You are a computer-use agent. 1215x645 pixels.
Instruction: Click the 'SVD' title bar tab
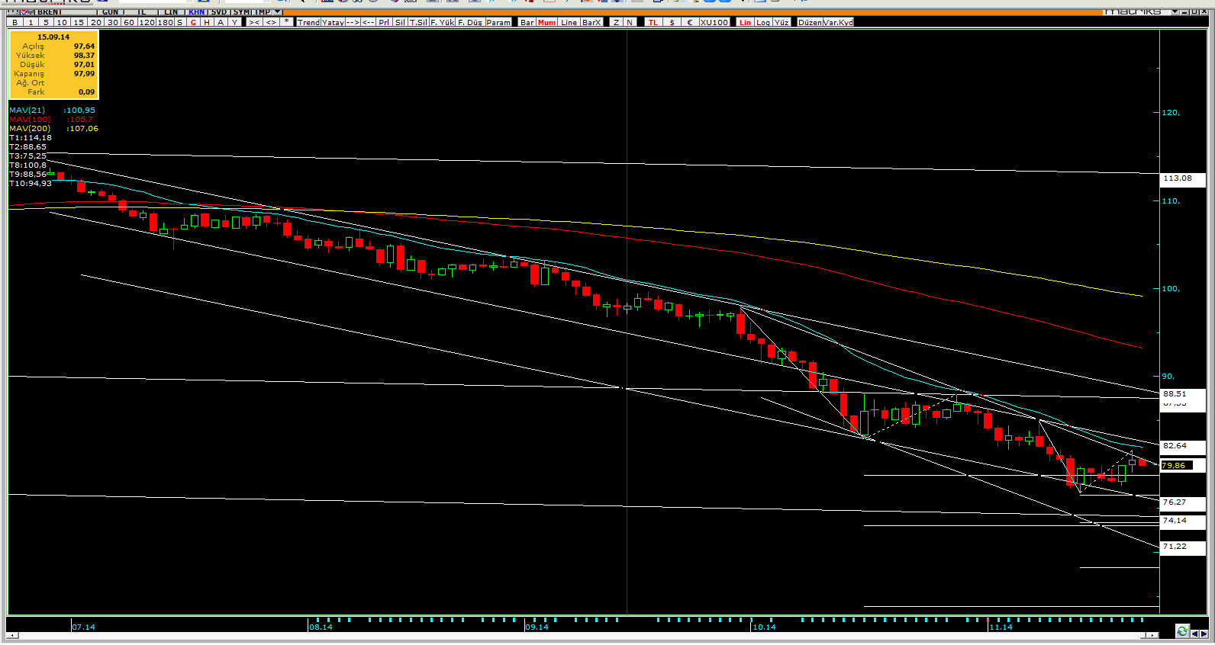tap(219, 11)
